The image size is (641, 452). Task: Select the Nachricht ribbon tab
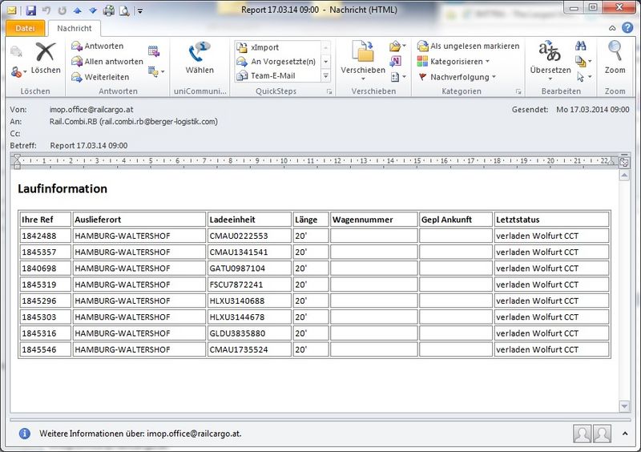[75, 28]
